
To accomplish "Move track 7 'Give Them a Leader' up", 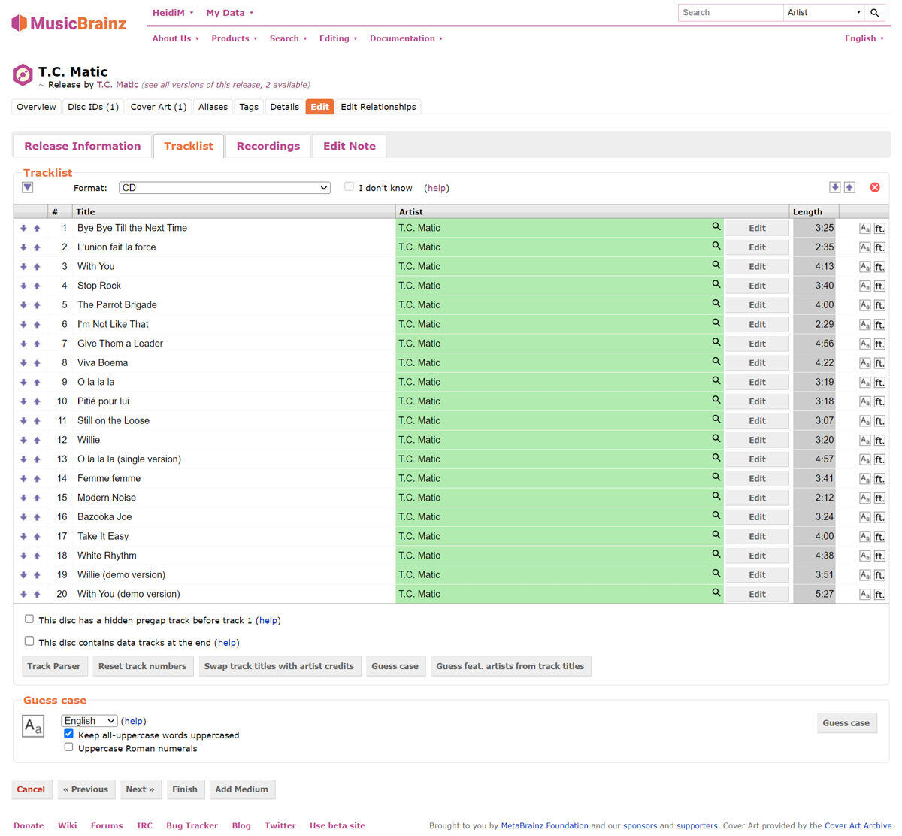I will tap(37, 344).
